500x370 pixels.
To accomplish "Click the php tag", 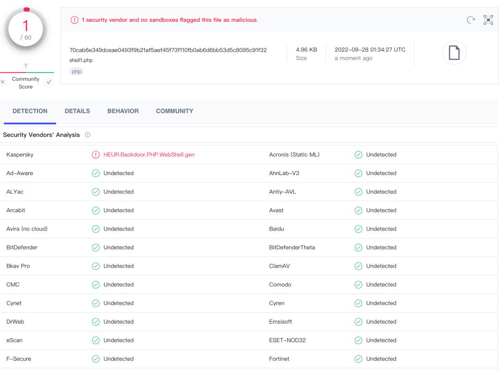I will pos(76,71).
